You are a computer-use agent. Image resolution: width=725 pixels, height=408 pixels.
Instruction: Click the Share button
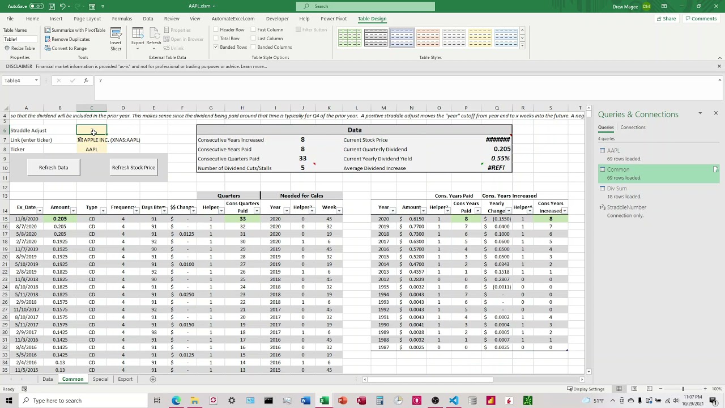666,19
